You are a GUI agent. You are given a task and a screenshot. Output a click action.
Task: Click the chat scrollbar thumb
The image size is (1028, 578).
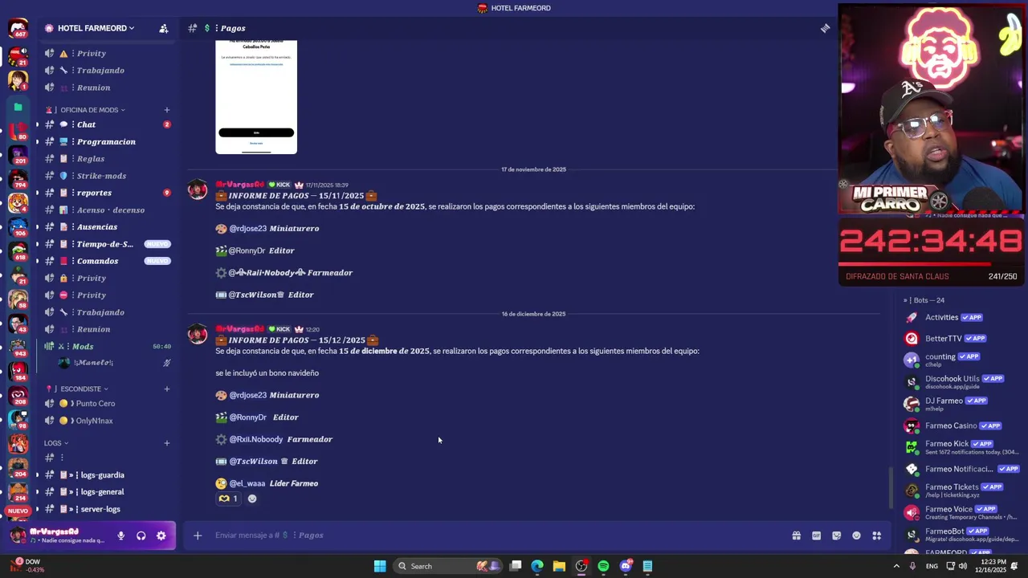(x=889, y=487)
